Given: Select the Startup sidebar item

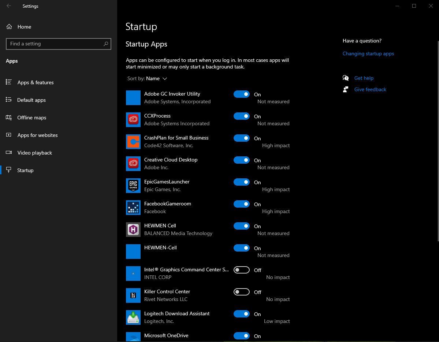Looking at the screenshot, I should 59,170.
